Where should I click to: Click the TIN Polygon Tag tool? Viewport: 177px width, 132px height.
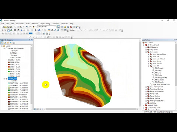pyautogui.click(x=161, y=77)
